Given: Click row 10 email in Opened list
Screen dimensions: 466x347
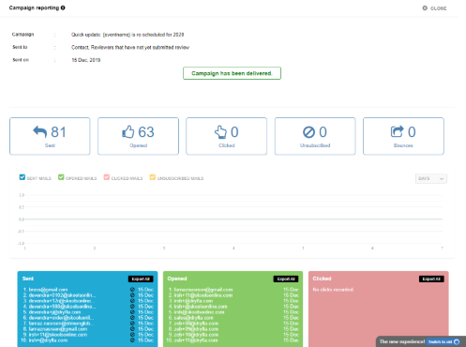Looking at the screenshot, I should (x=196, y=340).
